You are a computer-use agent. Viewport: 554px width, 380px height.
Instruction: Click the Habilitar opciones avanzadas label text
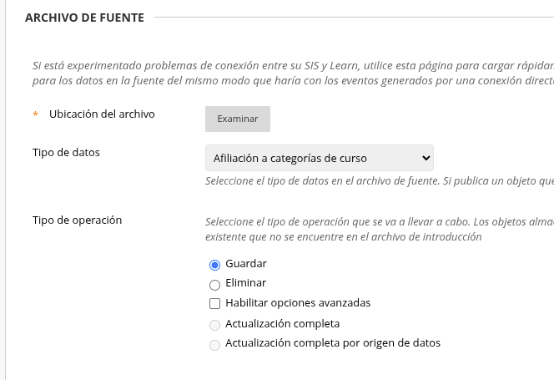pyautogui.click(x=298, y=303)
